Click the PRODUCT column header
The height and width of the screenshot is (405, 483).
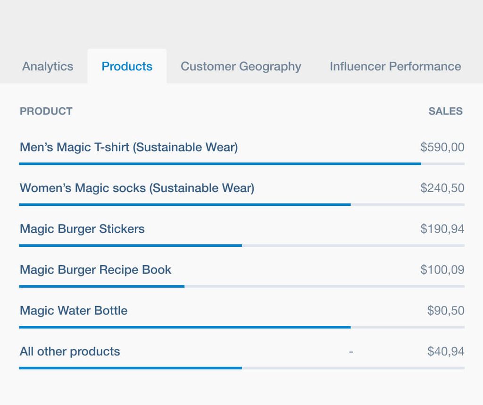pyautogui.click(x=46, y=111)
